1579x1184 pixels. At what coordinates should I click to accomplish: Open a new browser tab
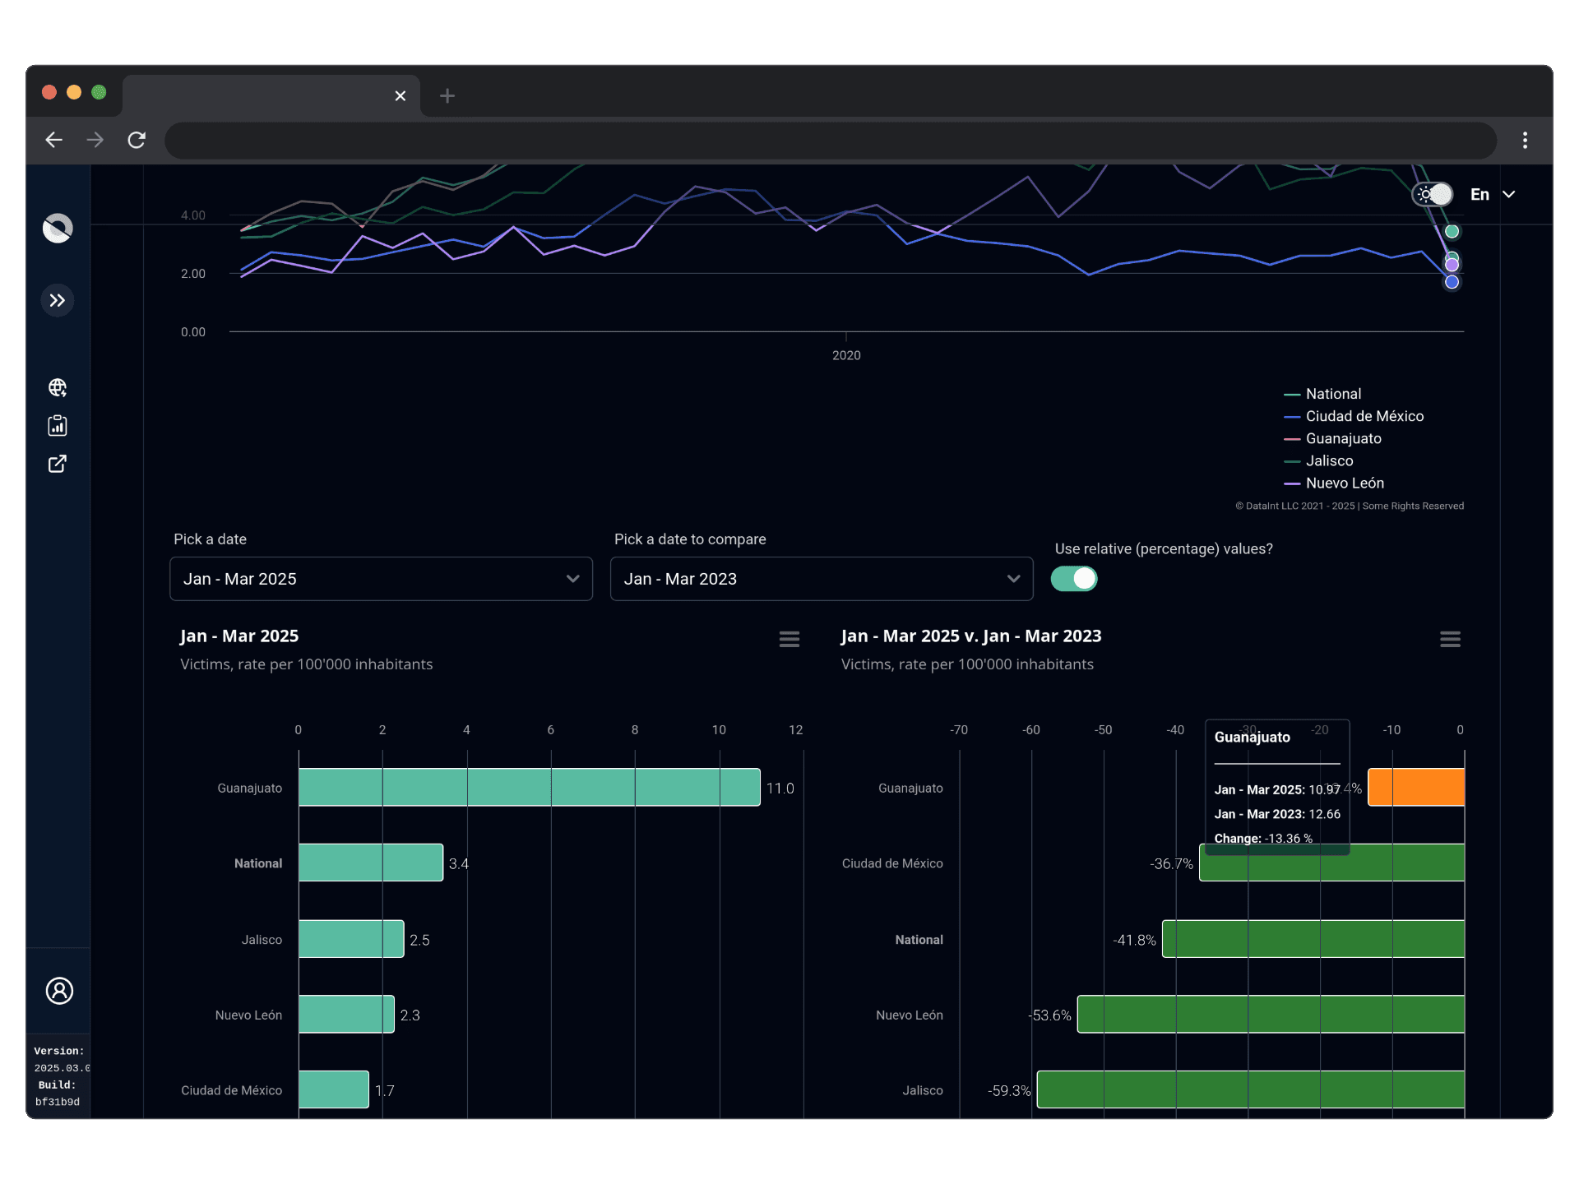point(447,95)
